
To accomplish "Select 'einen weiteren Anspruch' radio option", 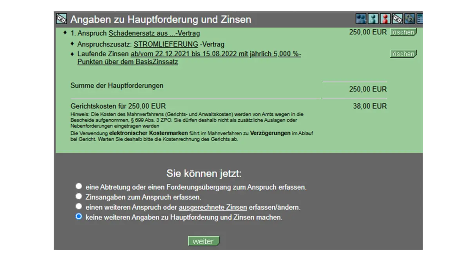I will [x=79, y=206].
